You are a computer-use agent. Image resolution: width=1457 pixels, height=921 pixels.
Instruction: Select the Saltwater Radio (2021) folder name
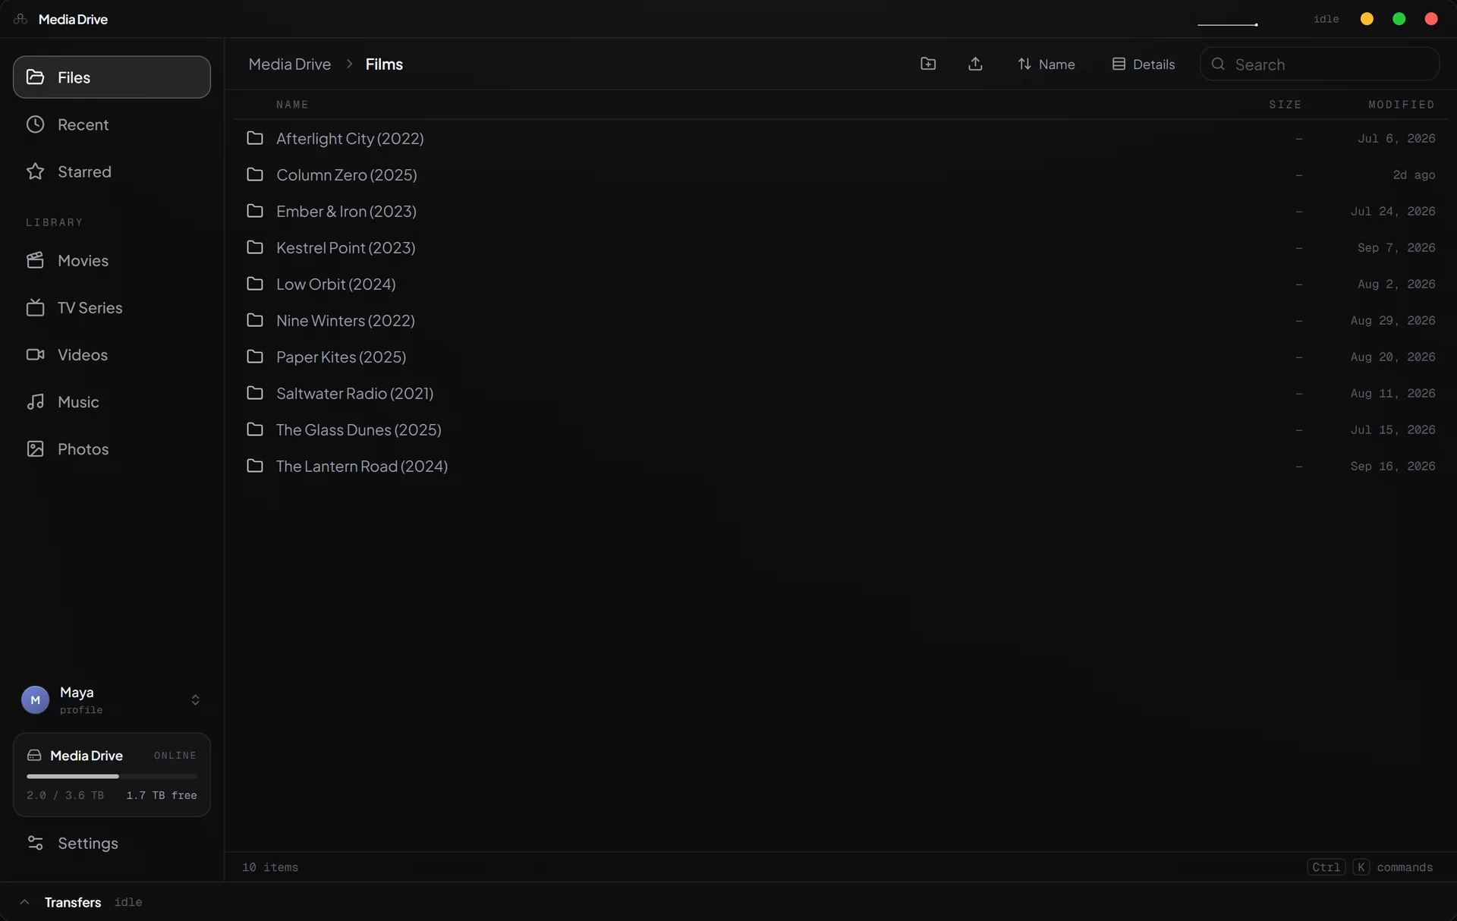tap(354, 393)
